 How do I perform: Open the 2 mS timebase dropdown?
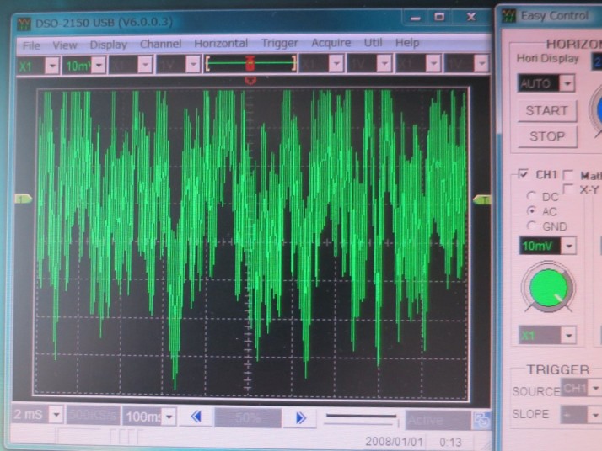point(56,415)
